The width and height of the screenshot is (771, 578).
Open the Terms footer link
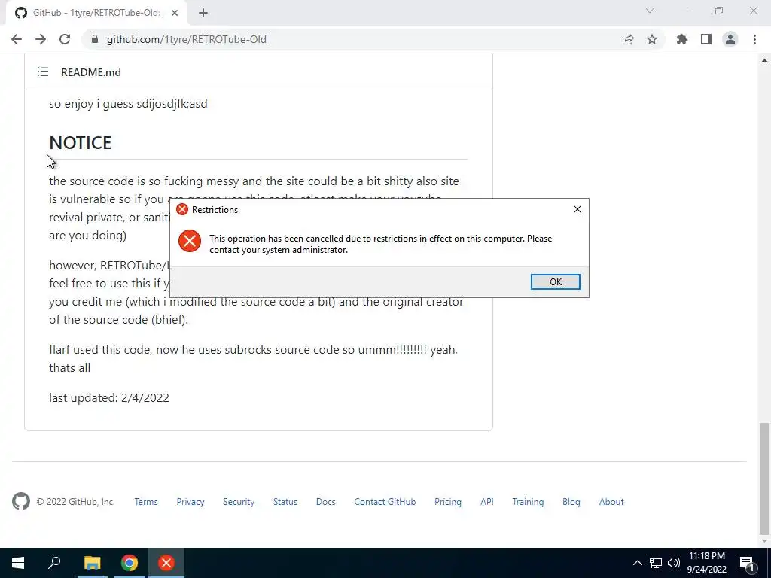[146, 502]
